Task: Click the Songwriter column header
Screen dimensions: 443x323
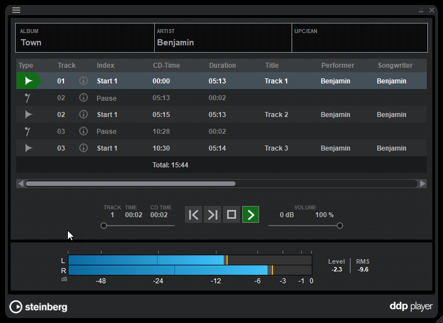Action: coord(395,65)
